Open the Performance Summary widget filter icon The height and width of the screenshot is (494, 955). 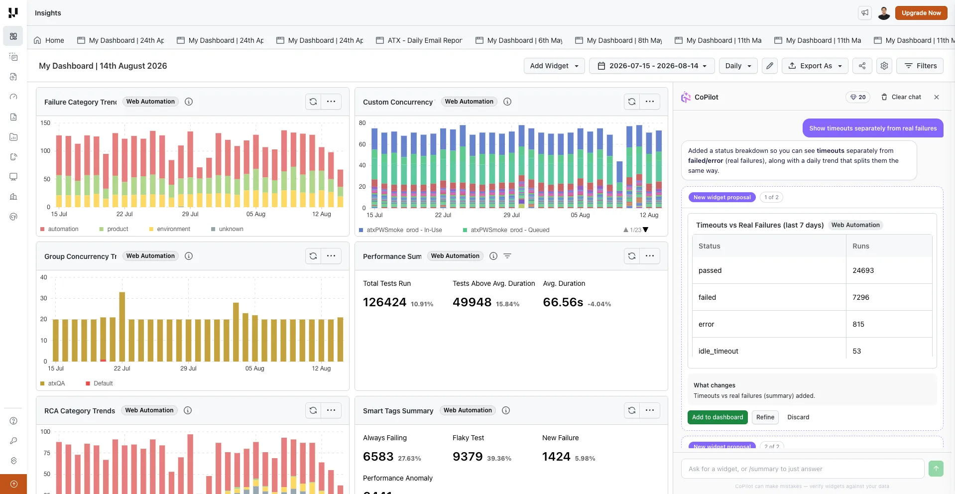click(x=507, y=256)
